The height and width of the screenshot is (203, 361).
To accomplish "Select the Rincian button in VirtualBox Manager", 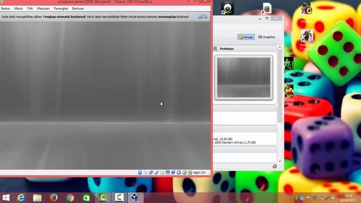I will click(x=246, y=37).
